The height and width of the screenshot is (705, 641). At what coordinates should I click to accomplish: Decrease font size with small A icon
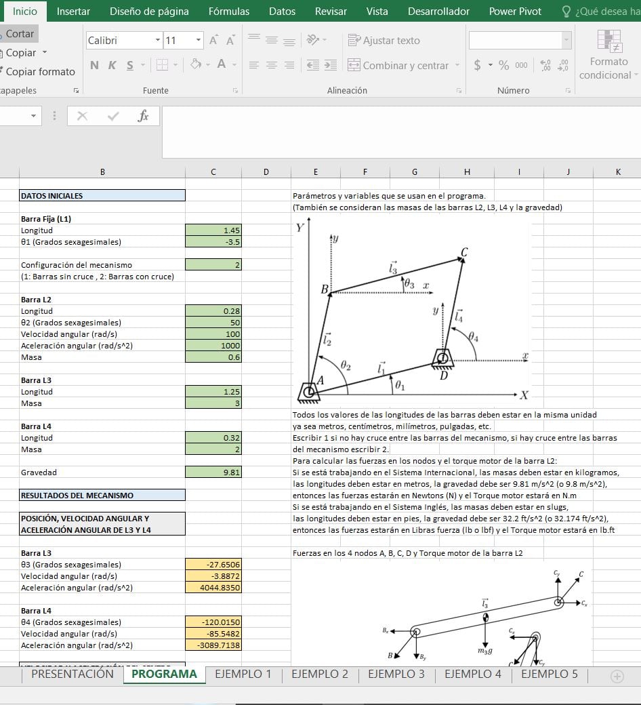tap(230, 41)
